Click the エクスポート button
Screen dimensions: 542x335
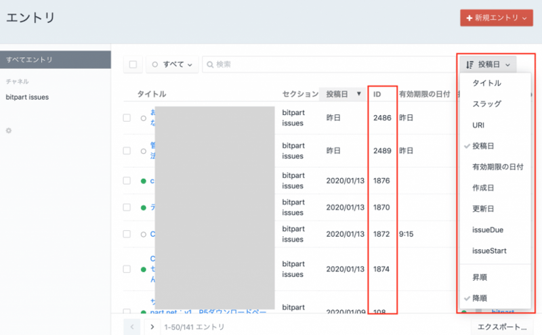tap(502, 327)
